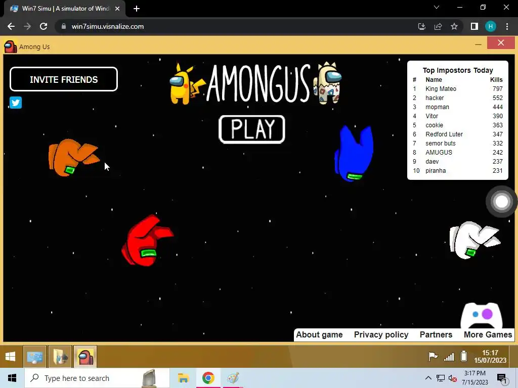The height and width of the screenshot is (388, 518).
Task: Open Windows notification center
Action: [x=502, y=379]
